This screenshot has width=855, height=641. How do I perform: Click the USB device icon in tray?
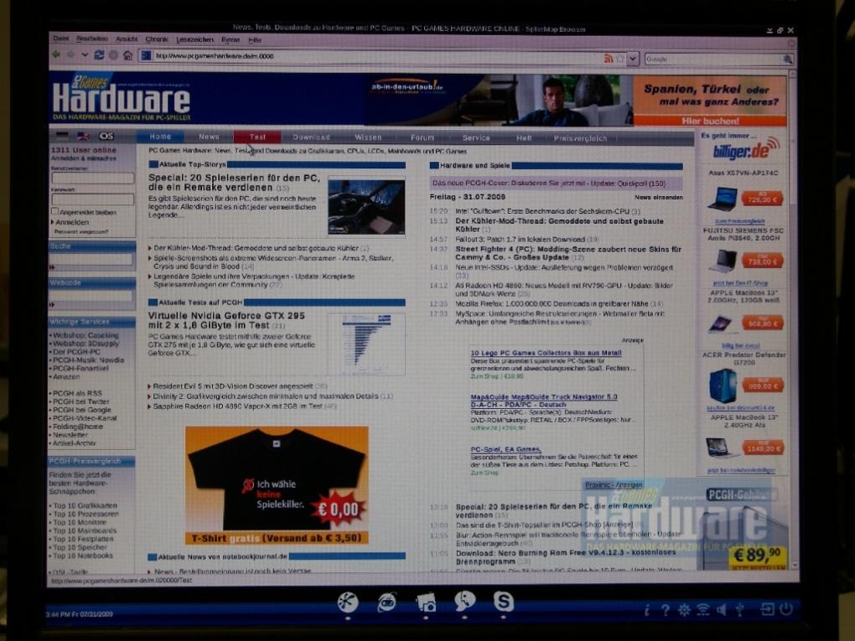[x=740, y=609]
